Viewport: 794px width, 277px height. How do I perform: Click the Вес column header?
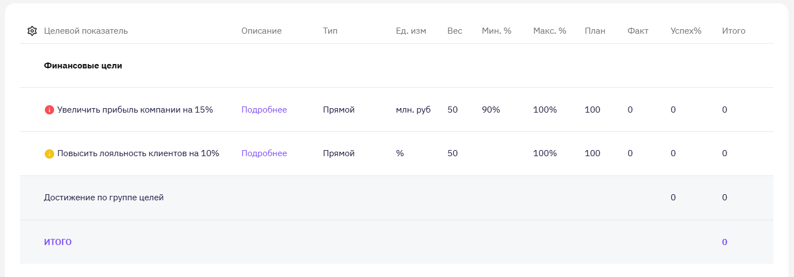pyautogui.click(x=455, y=31)
